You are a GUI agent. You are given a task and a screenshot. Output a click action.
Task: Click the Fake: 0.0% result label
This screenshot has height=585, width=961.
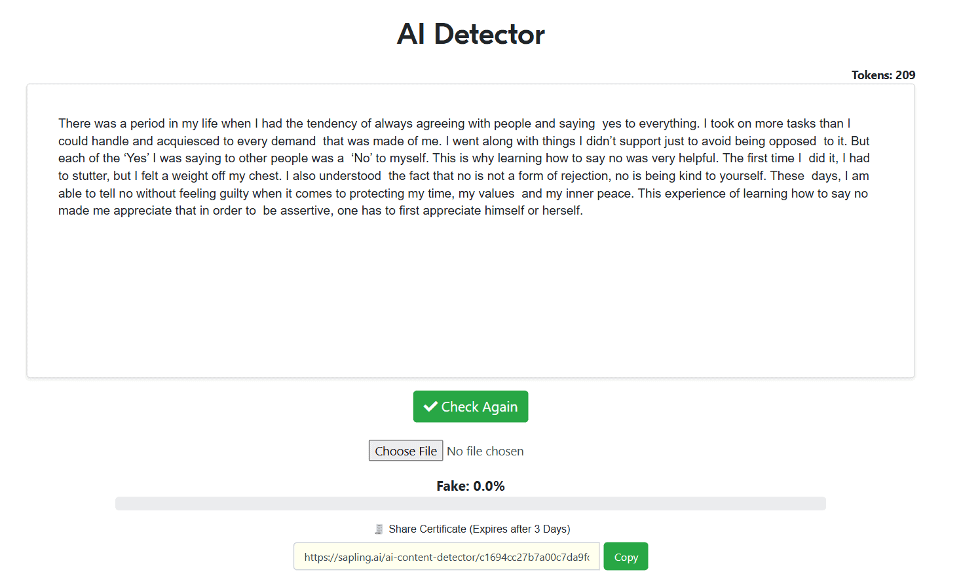point(470,486)
